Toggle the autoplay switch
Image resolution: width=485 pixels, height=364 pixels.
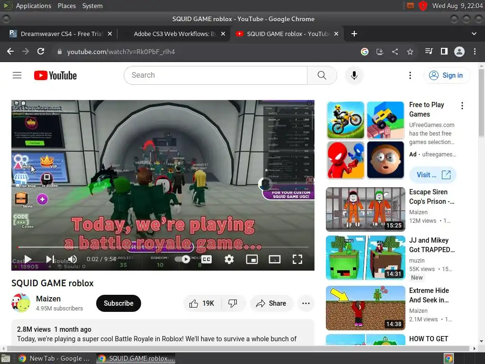tap(182, 259)
